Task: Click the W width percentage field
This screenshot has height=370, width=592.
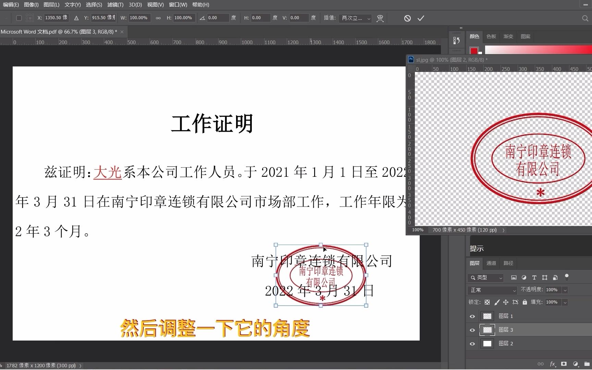Action: [139, 18]
